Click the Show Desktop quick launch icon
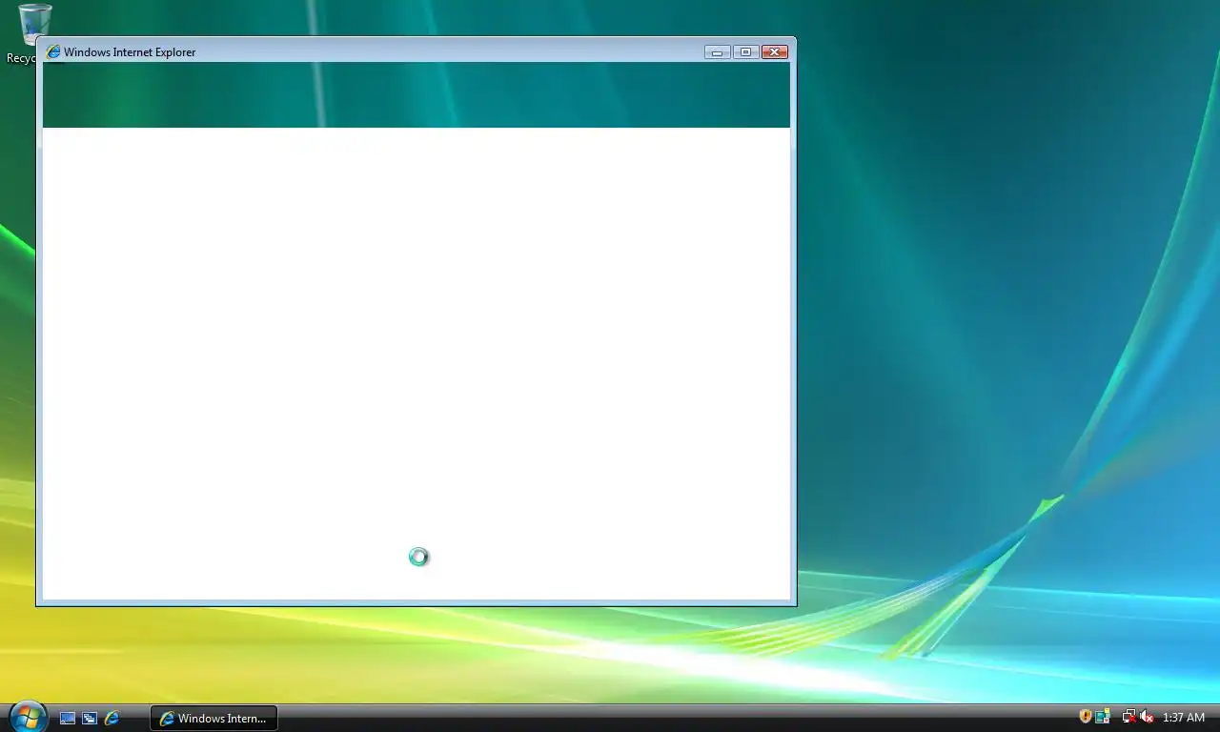The image size is (1220, 732). [x=68, y=719]
